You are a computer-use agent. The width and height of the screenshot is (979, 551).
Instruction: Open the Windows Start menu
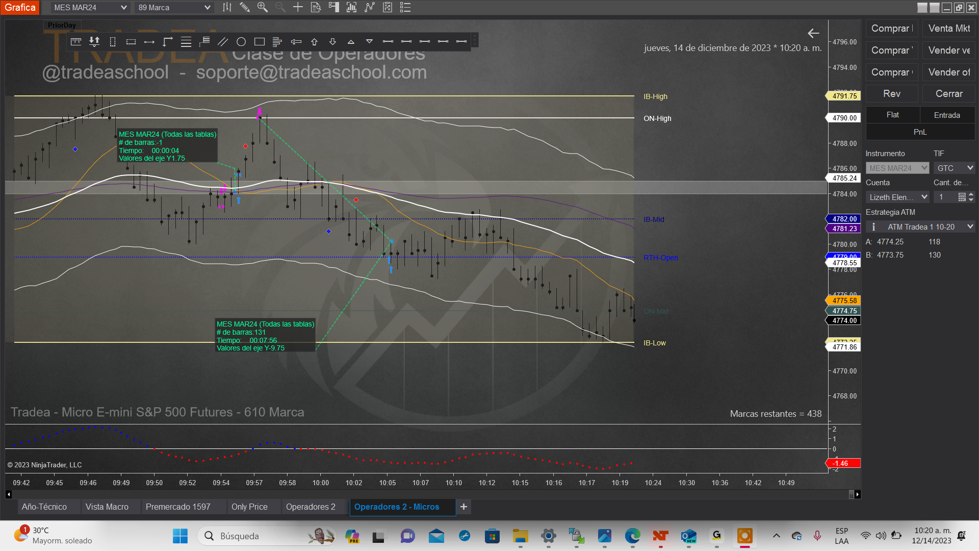[180, 536]
